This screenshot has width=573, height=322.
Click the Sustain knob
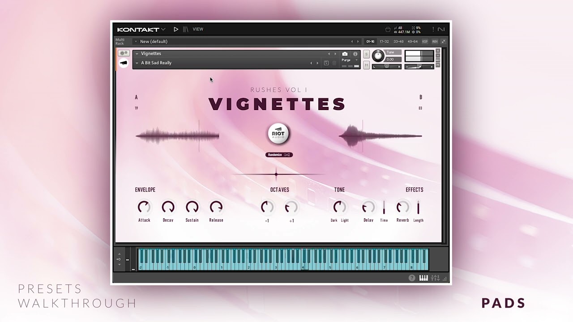coord(192,207)
